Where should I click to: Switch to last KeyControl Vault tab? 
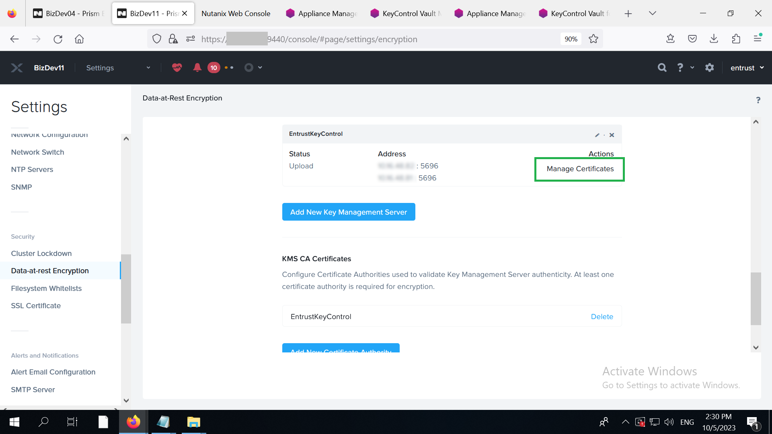(575, 13)
